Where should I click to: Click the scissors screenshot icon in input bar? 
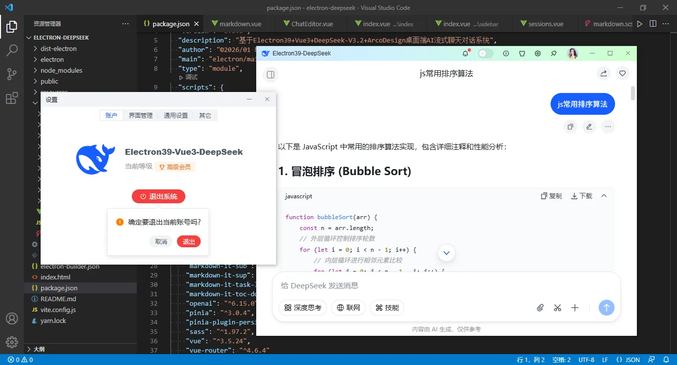[x=557, y=308]
